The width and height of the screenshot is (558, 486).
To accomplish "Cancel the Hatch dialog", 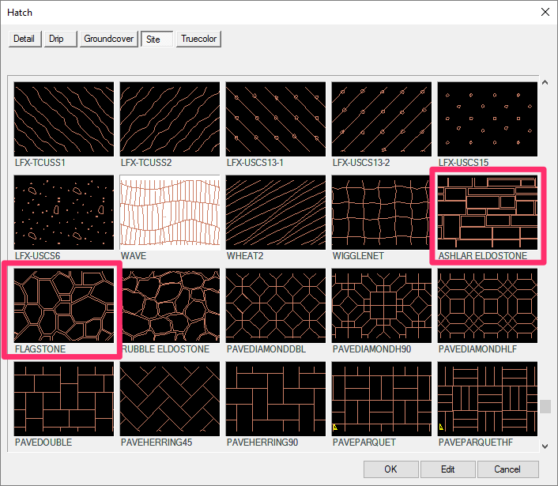I will [x=507, y=469].
